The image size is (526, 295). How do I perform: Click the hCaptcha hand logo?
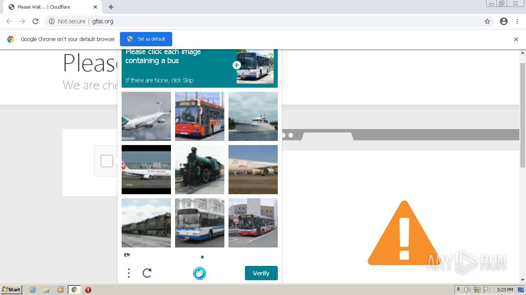[200, 273]
